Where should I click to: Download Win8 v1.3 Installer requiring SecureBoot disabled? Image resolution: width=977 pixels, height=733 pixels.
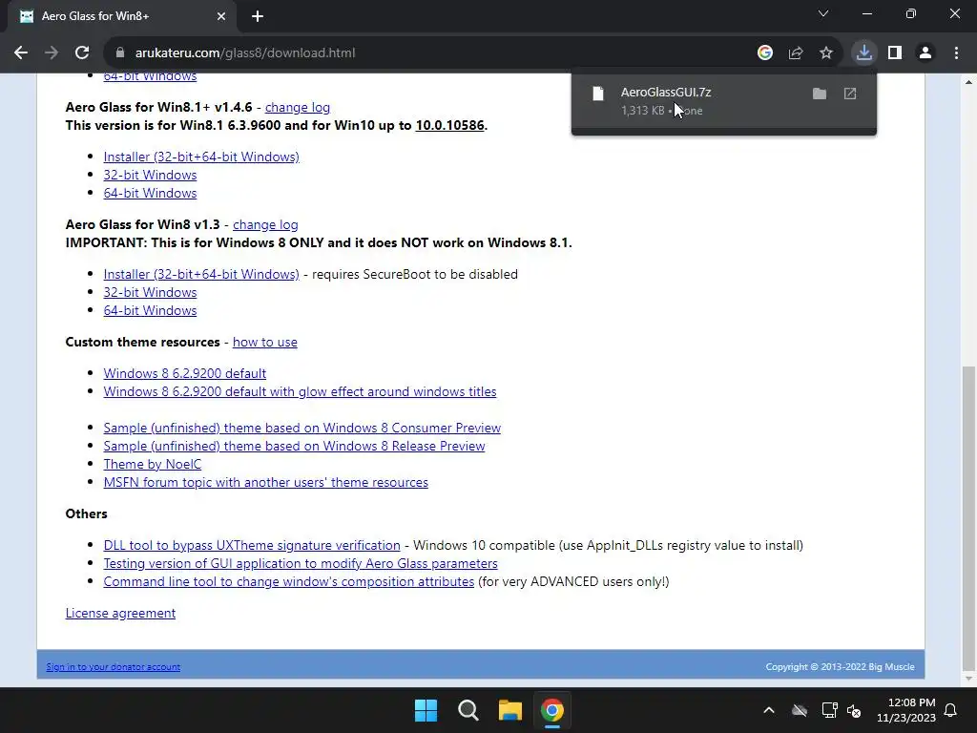201,274
